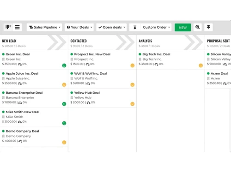Click the orange face on Demo Company Deal
This screenshot has height=173, width=231.
pos(64,143)
